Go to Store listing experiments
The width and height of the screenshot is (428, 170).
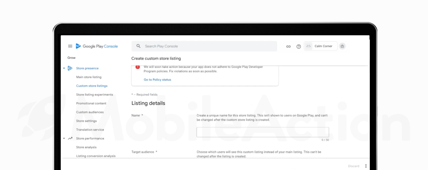click(95, 95)
